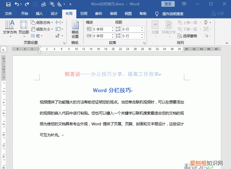Viewport: 231px width, 169px height.
Task: Switch to the 设计 tab
Action: pos(54,14)
